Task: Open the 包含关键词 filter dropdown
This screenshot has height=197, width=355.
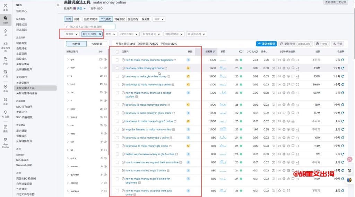Action: tap(151, 34)
